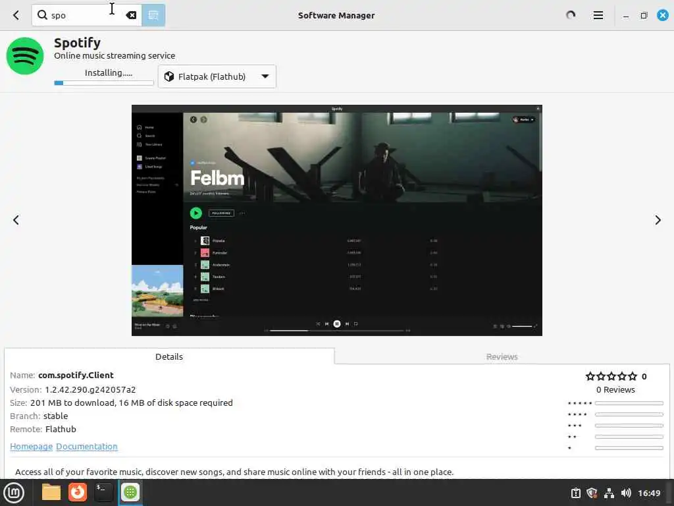
Task: Open the Files folder icon in the taskbar
Action: point(51,492)
